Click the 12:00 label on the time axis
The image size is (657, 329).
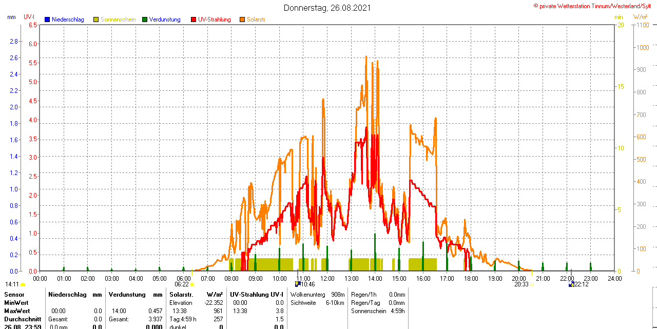pos(327,278)
